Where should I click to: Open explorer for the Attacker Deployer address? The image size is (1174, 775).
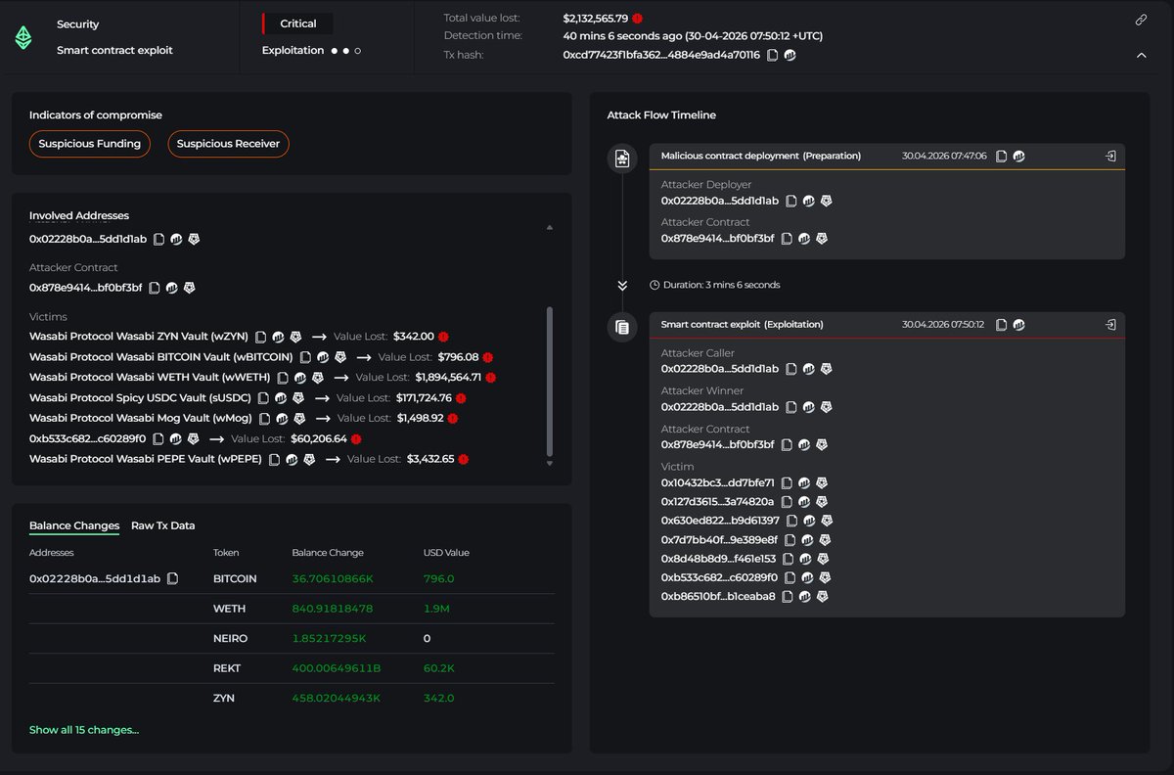point(809,201)
